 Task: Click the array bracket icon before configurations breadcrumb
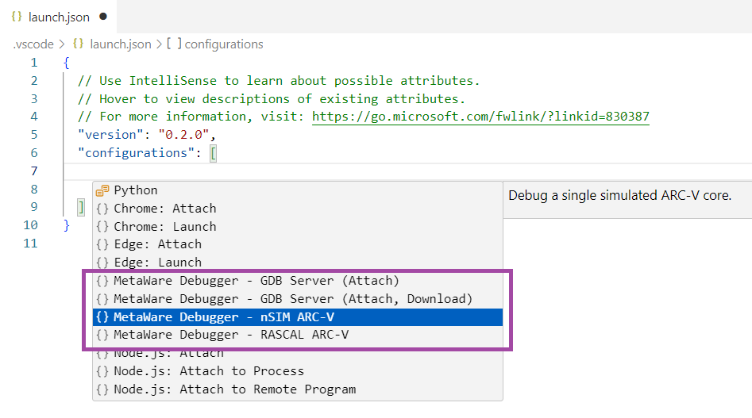174,44
